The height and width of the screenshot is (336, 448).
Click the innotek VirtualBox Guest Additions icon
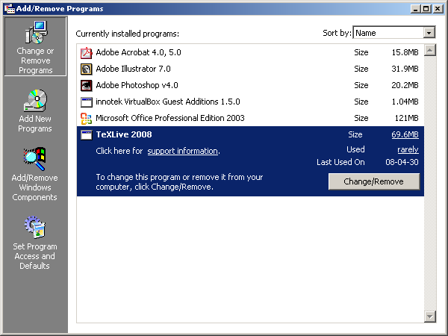86,102
